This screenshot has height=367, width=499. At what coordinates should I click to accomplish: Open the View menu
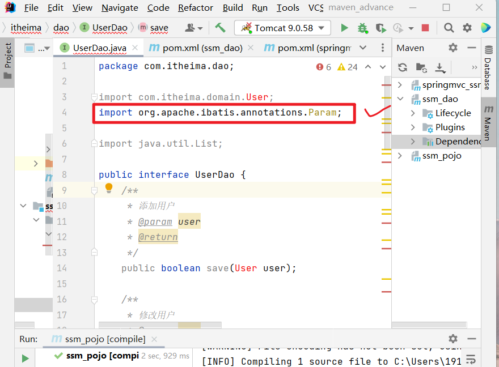tap(82, 7)
